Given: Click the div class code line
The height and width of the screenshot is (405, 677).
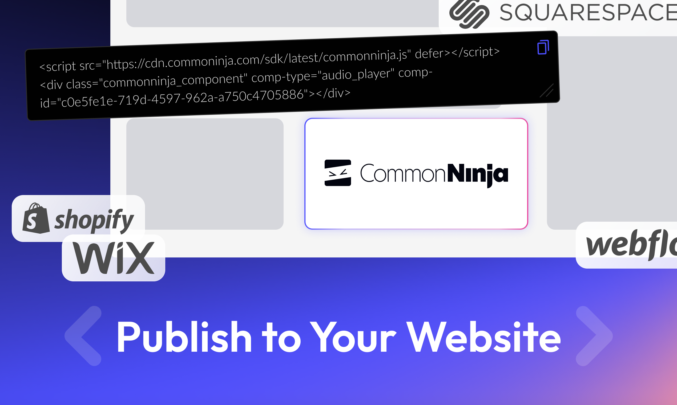Looking at the screenshot, I should point(236,79).
